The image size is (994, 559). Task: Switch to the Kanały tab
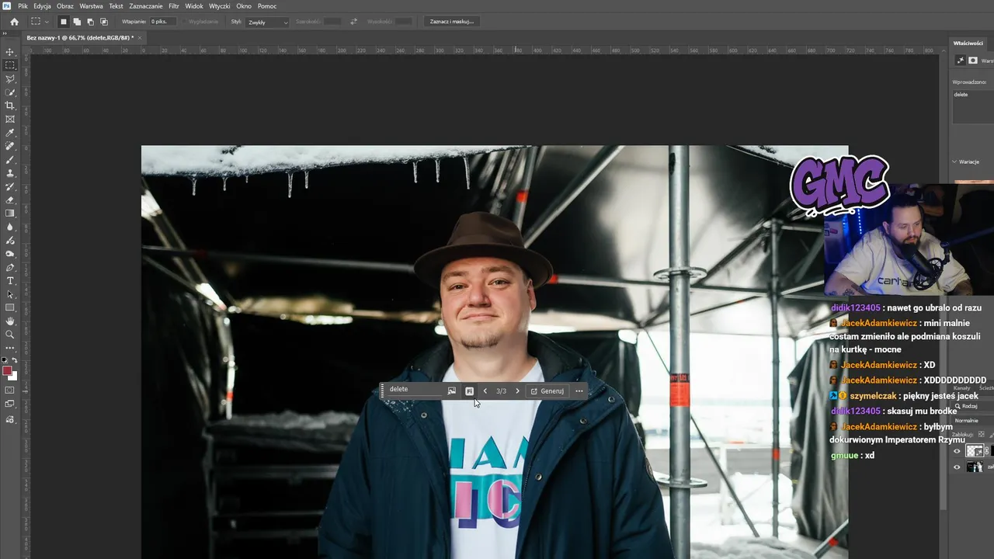pos(961,387)
